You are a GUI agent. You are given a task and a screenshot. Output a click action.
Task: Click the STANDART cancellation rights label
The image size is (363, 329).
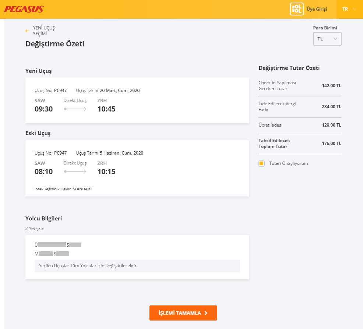coord(82,189)
